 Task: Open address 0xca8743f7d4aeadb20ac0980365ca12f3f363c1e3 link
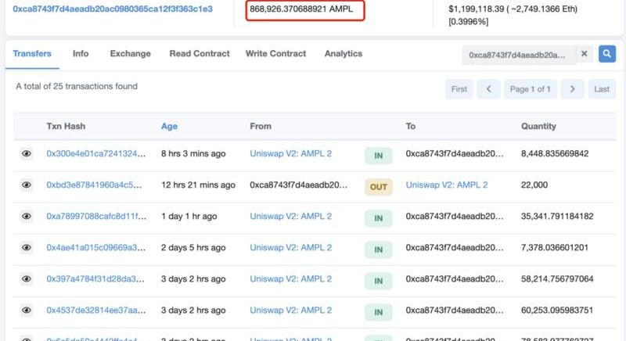(113, 9)
